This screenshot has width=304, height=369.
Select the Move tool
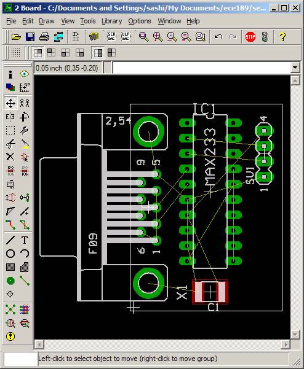point(10,103)
